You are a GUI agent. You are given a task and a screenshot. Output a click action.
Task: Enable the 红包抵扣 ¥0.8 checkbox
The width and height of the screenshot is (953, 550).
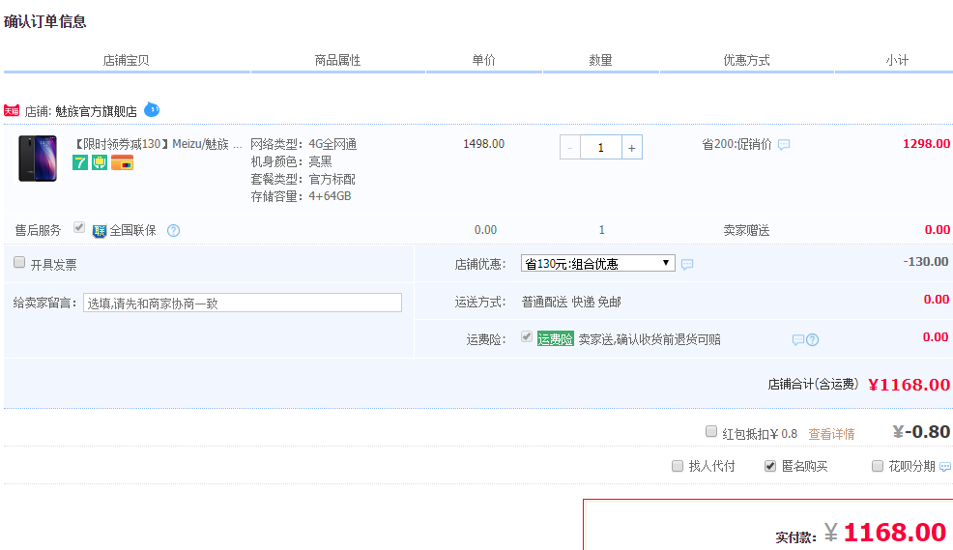point(711,431)
